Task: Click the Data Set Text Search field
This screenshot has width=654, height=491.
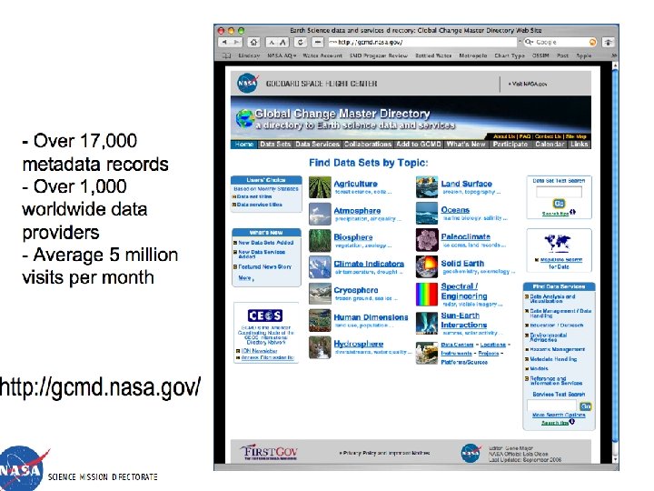Action: tap(559, 192)
